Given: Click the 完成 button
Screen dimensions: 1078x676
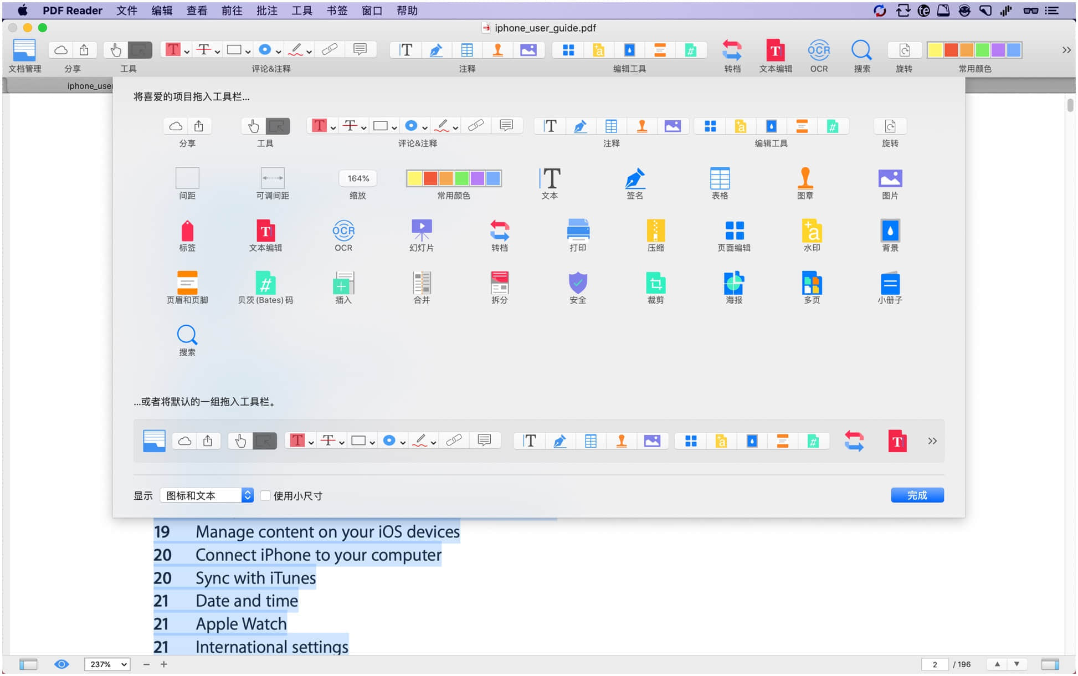Looking at the screenshot, I should (x=917, y=495).
